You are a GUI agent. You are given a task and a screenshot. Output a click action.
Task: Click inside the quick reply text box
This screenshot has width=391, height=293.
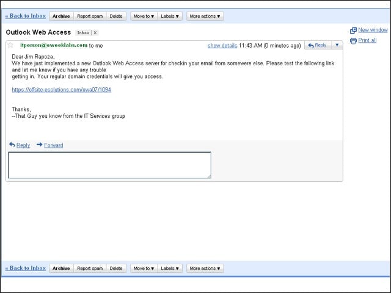click(x=110, y=165)
